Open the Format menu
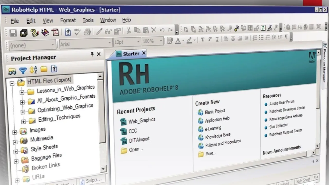 pyautogui.click(x=68, y=20)
